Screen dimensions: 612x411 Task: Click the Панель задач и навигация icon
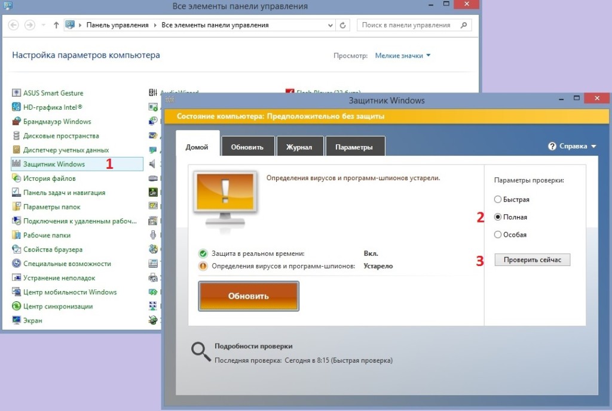pos(16,192)
